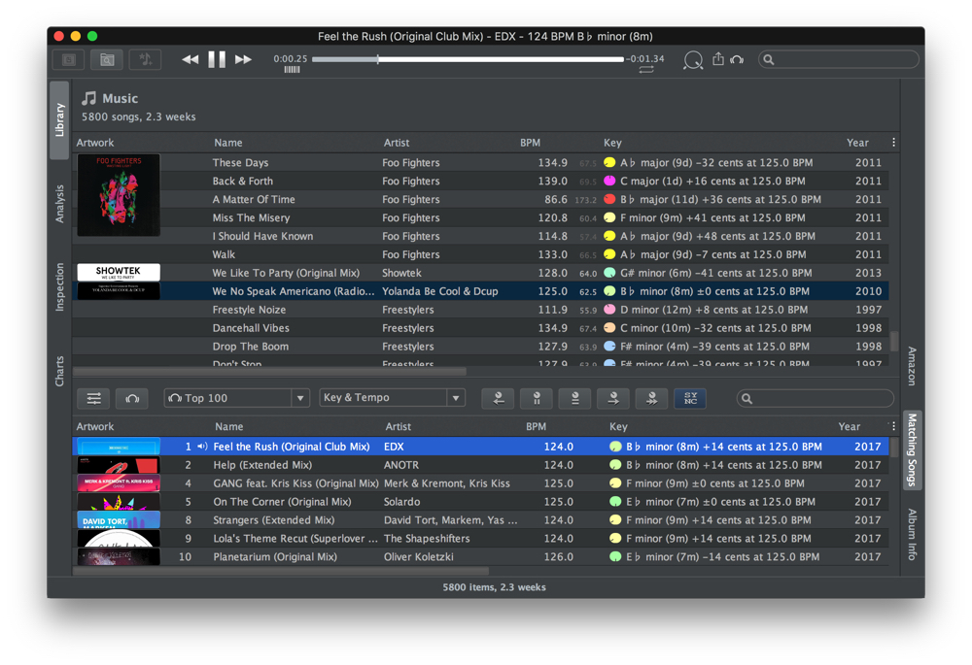This screenshot has width=972, height=665.
Task: Sort upper table by Key column
Action: tap(612, 143)
